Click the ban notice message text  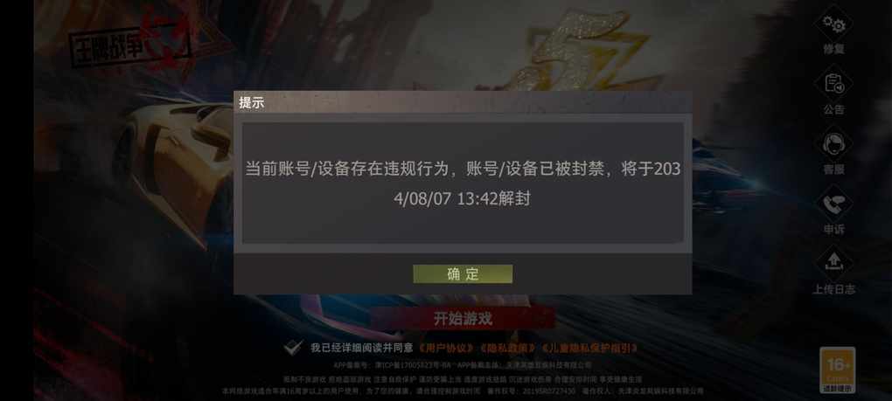click(x=463, y=183)
